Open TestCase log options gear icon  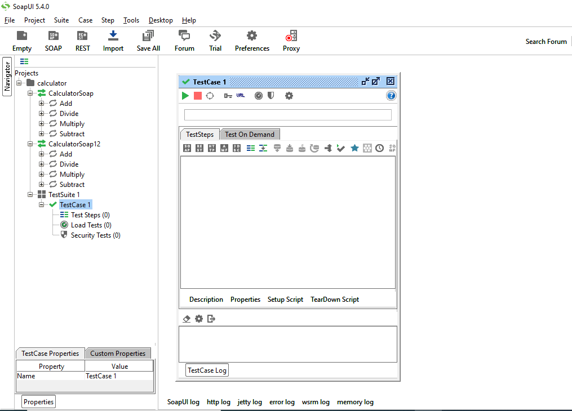point(199,319)
